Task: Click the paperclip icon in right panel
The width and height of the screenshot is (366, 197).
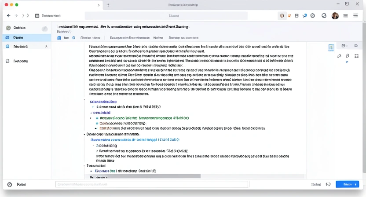Action: coord(339,56)
